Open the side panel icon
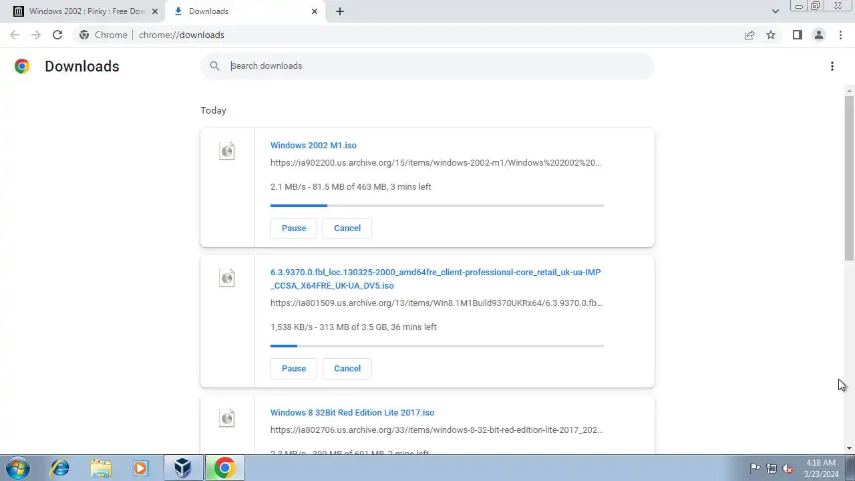 pos(797,35)
